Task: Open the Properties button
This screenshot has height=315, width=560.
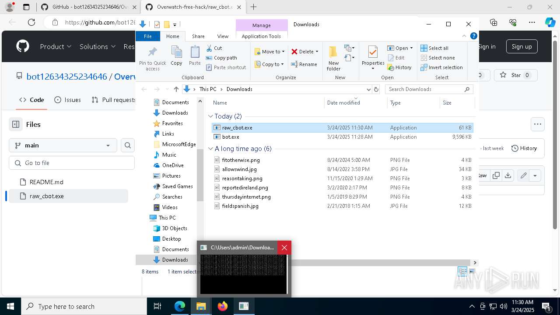Action: pos(373,58)
